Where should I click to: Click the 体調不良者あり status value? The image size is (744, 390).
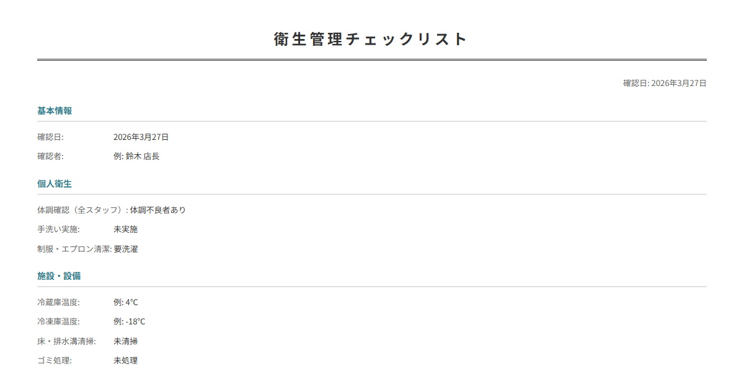pyautogui.click(x=157, y=210)
